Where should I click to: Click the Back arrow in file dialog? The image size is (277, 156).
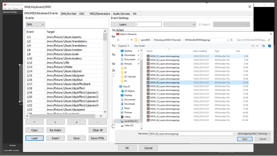point(118,40)
